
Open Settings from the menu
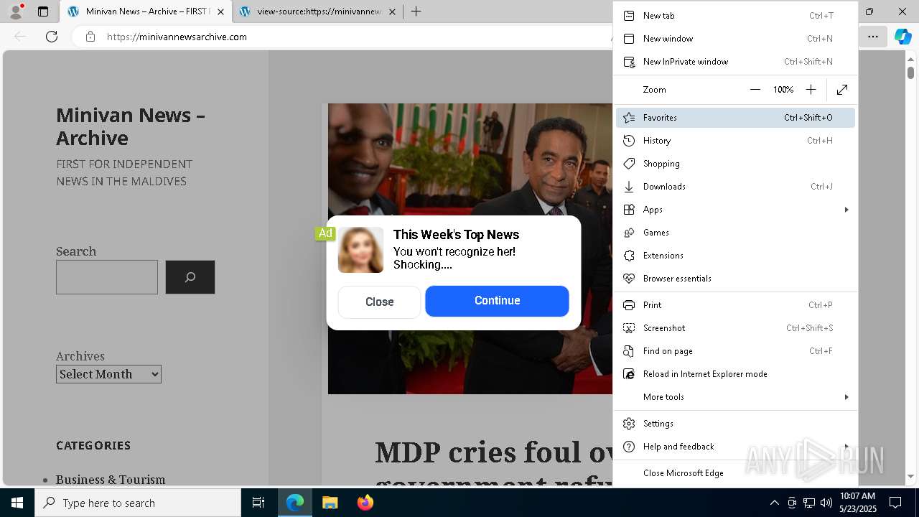point(735,424)
